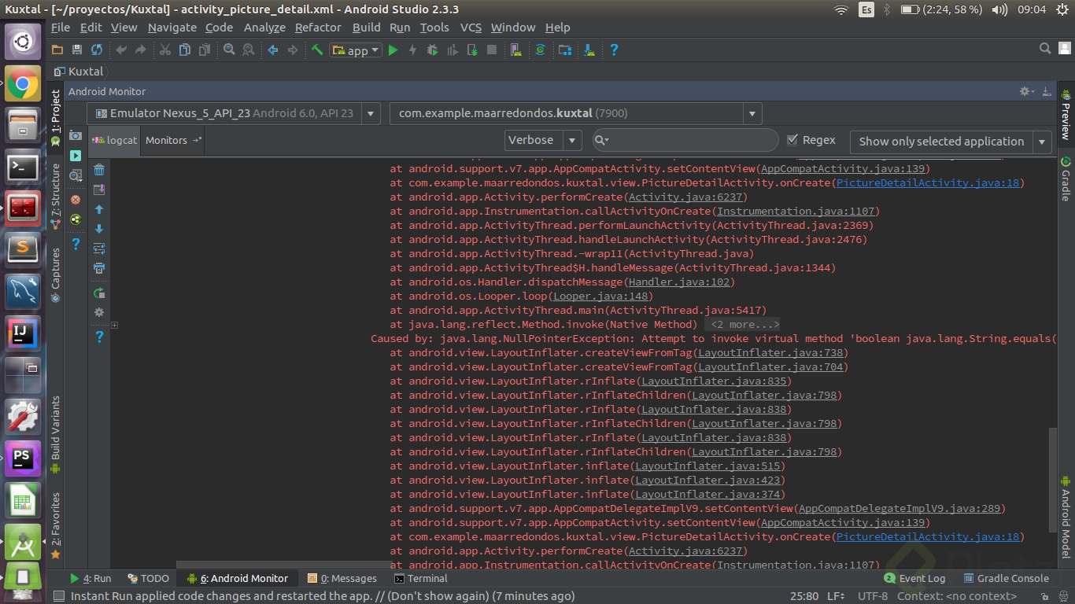Click the Make Project hammer icon
1075x604 pixels.
click(317, 50)
